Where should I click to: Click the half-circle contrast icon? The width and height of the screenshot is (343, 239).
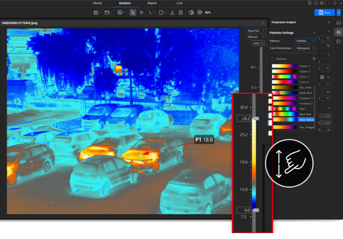tap(191, 12)
